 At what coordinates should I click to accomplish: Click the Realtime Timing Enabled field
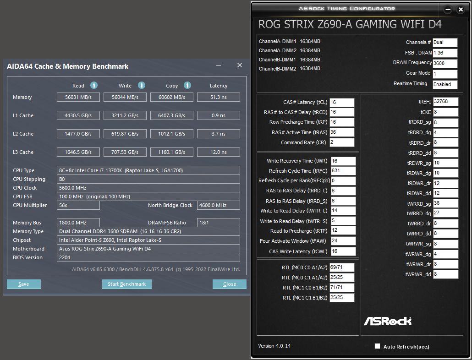pos(445,85)
